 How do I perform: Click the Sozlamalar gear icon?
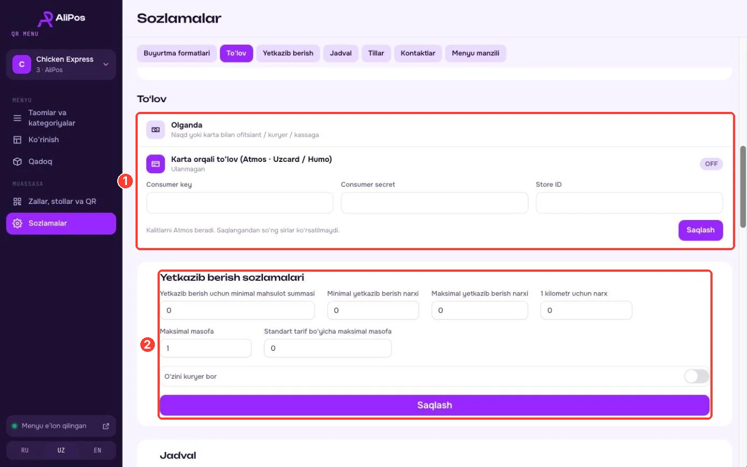pos(17,223)
